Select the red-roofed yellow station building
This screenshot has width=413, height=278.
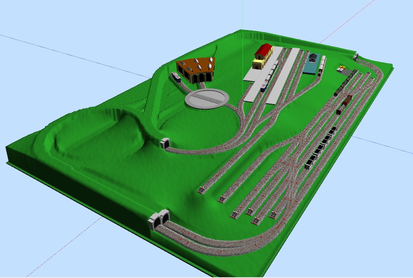(263, 56)
